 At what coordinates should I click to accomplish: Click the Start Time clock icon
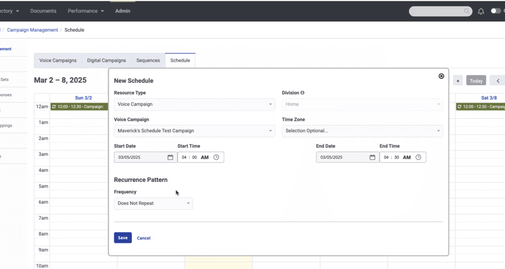(x=216, y=157)
